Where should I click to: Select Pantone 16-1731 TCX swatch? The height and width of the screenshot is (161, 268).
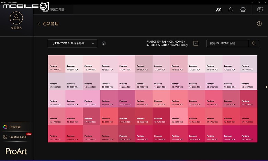179,99
